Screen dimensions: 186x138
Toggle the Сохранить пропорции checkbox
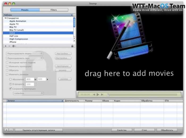[10, 89]
